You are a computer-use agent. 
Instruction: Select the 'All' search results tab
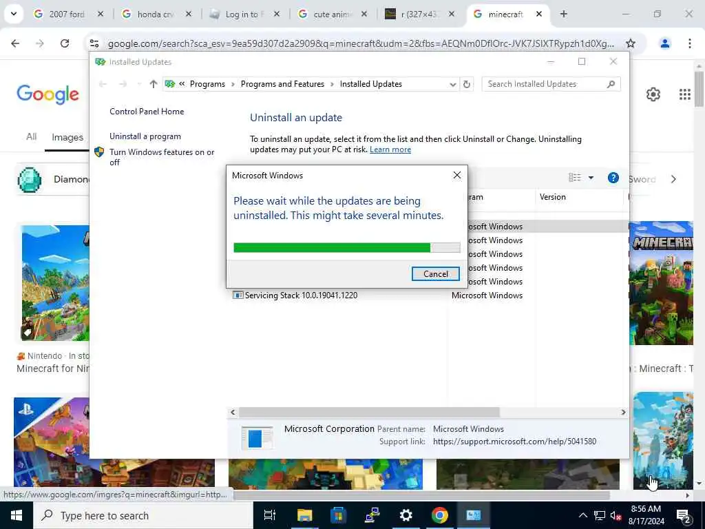click(31, 137)
